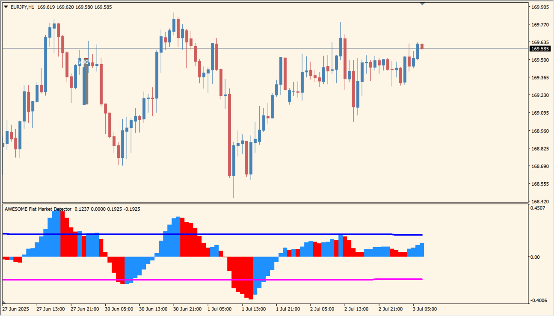Select the blue upper threshold line
Viewport: 554px width, 316px height.
click(x=213, y=234)
